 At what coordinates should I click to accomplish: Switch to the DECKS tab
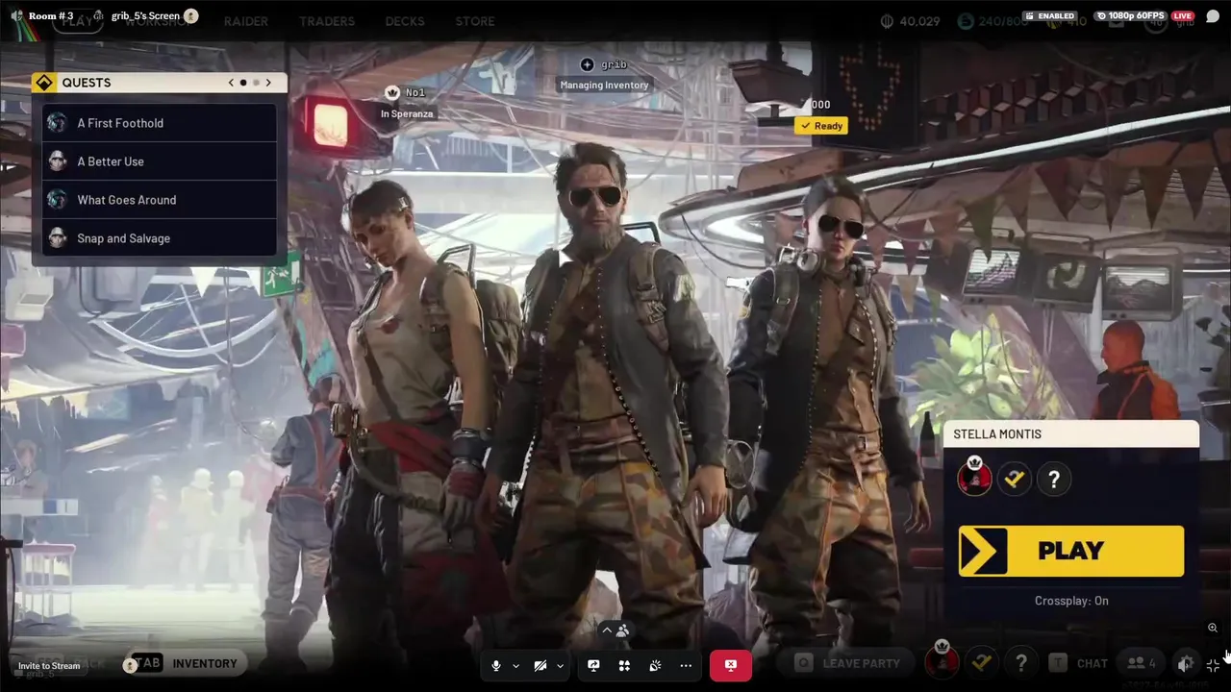point(405,21)
